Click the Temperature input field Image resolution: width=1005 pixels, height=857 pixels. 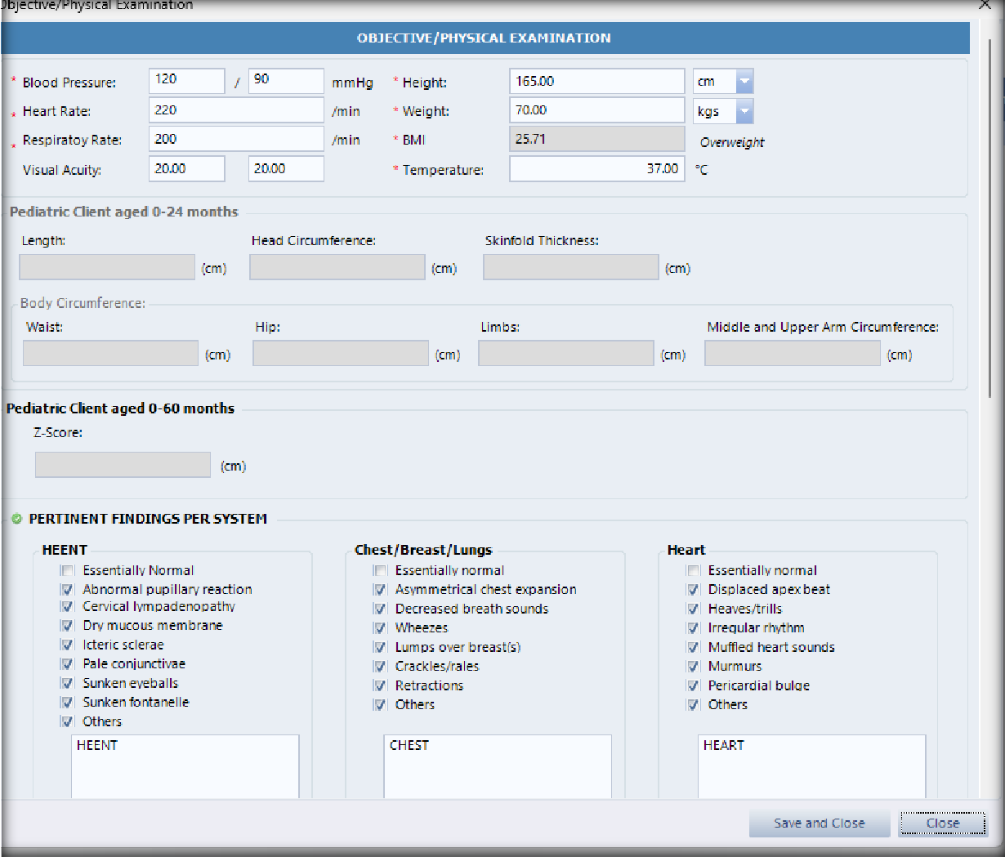(596, 169)
